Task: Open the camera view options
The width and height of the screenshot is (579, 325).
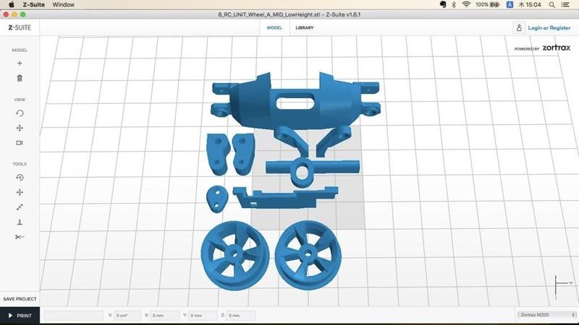Action: [x=20, y=142]
